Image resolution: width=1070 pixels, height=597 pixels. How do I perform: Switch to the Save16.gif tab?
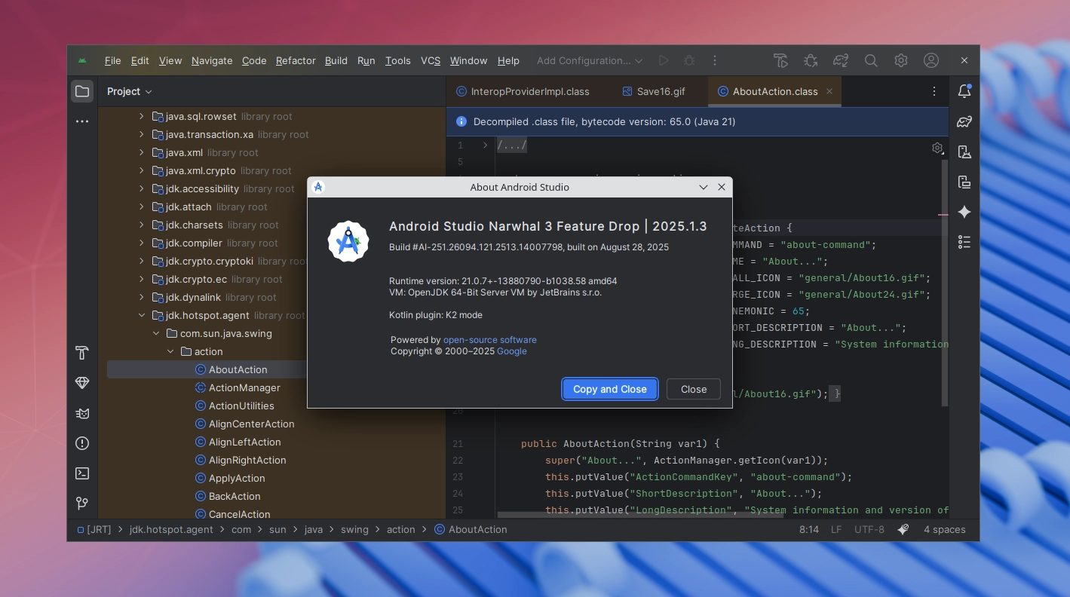pyautogui.click(x=661, y=91)
